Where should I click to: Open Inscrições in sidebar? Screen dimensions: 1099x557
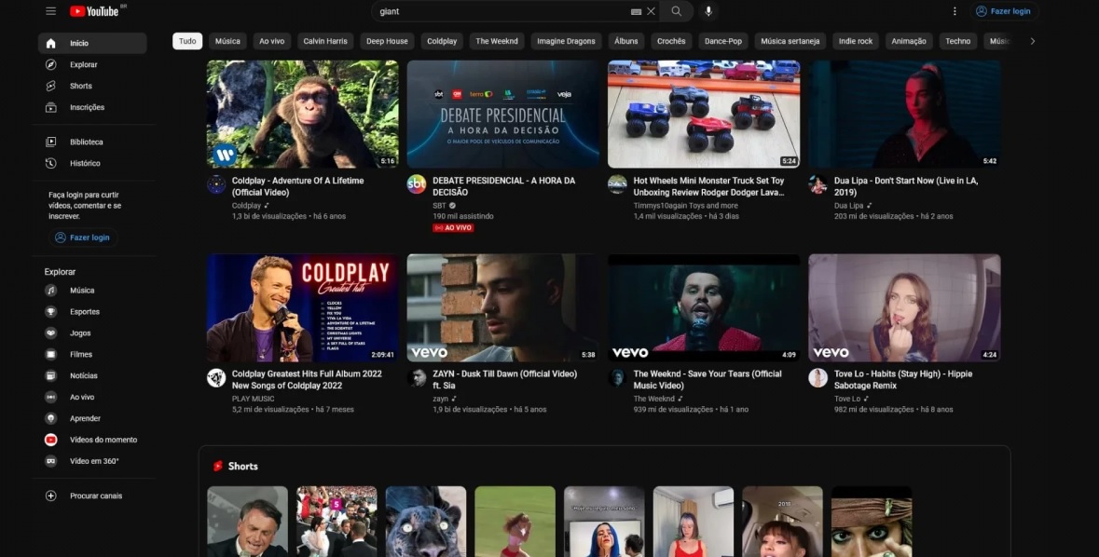coord(92,107)
